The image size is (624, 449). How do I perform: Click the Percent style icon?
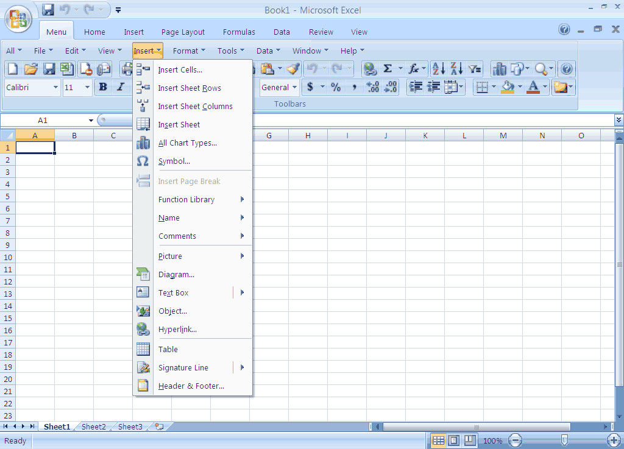[x=336, y=87]
